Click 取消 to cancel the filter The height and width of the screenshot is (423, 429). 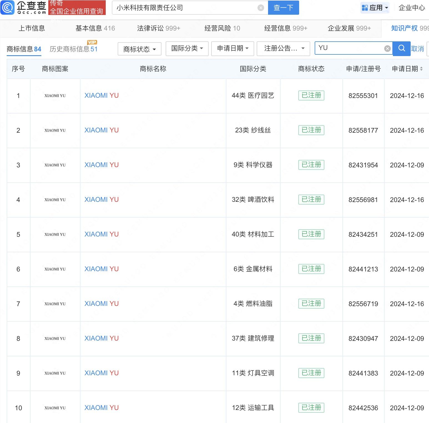[x=417, y=49]
